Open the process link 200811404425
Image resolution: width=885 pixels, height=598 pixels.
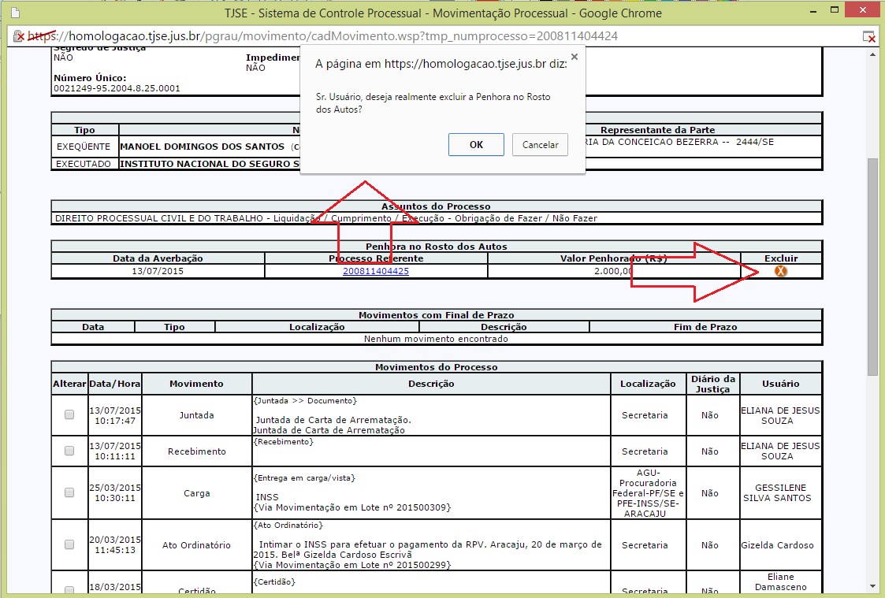pos(376,271)
